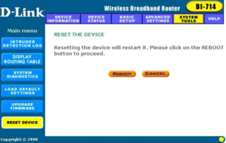The image size is (226, 143).
Task: Click the orange Reboot button
Action: pyautogui.click(x=122, y=74)
